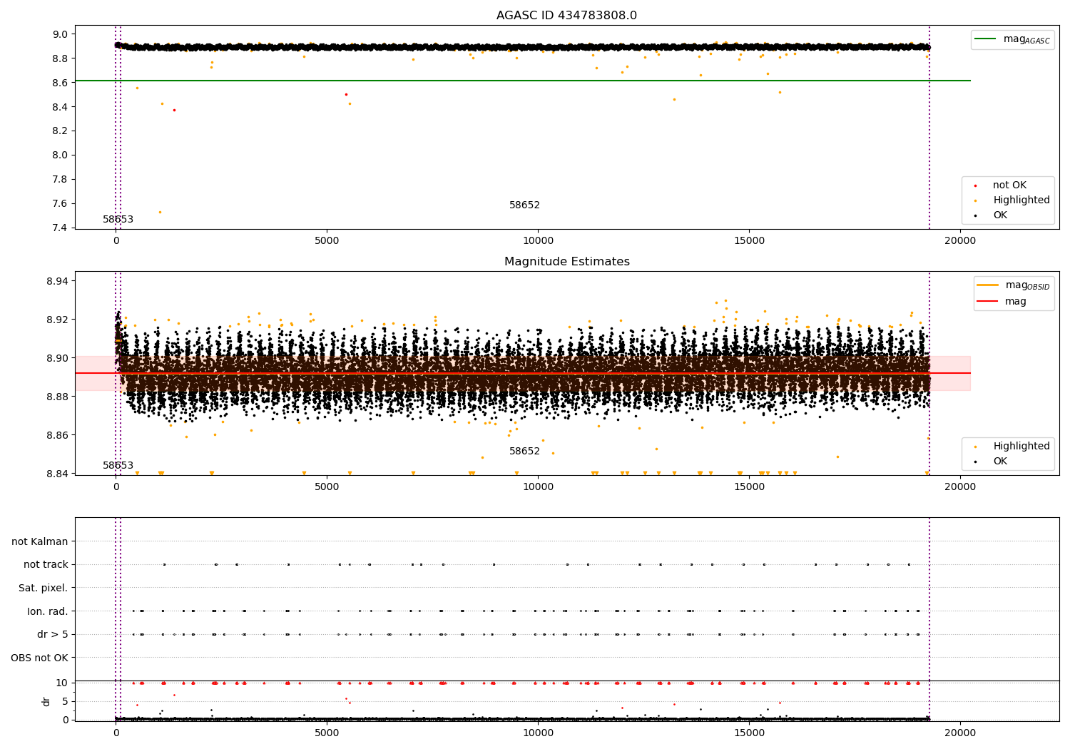Click the "5000" x-tick under the top plot
This screenshot has height=749, width=1070.
(327, 240)
